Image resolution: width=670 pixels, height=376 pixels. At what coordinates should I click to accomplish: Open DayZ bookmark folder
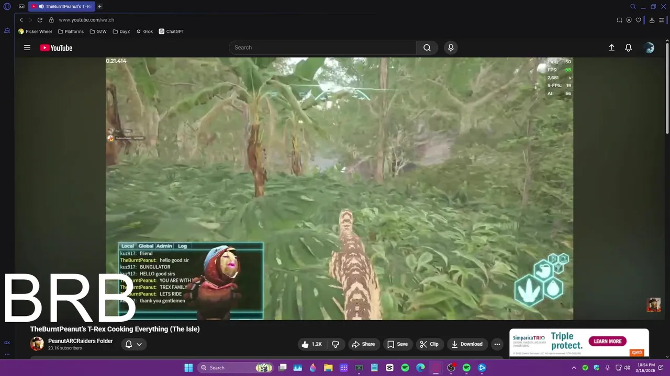[121, 31]
